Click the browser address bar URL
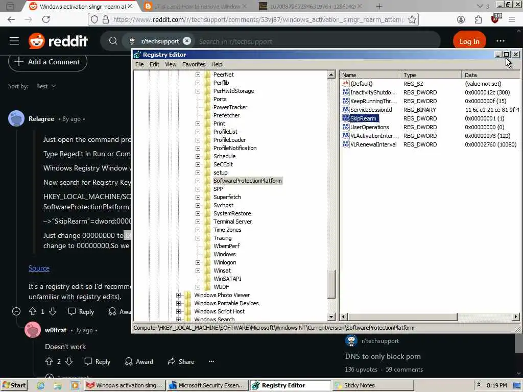Image resolution: width=523 pixels, height=392 pixels. [258, 20]
